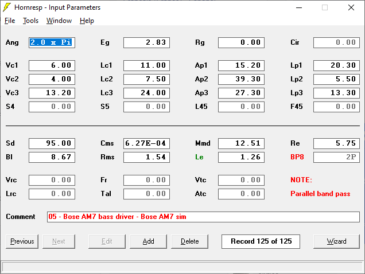Click the Ang label

pos(12,42)
